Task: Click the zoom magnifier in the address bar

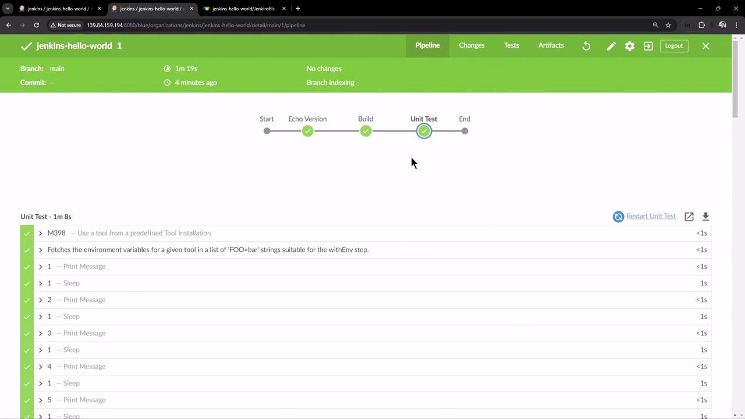Action: tap(655, 25)
